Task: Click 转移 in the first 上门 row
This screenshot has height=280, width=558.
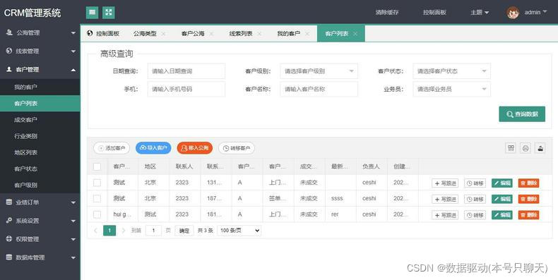Action: 475,183
